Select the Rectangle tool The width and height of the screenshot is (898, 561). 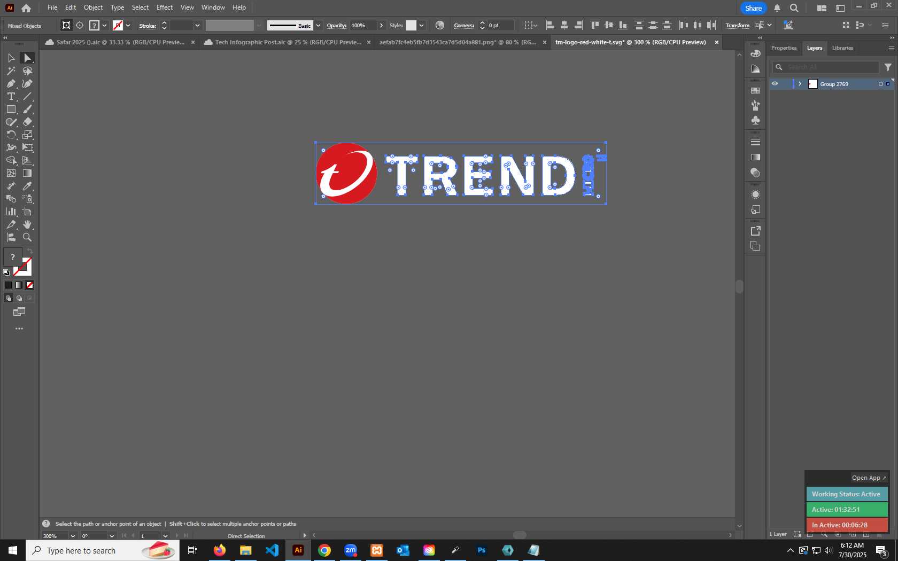tap(11, 109)
